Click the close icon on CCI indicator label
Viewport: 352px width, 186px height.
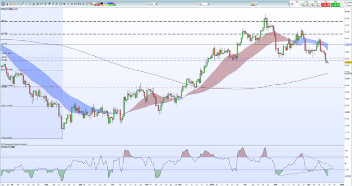point(13,147)
